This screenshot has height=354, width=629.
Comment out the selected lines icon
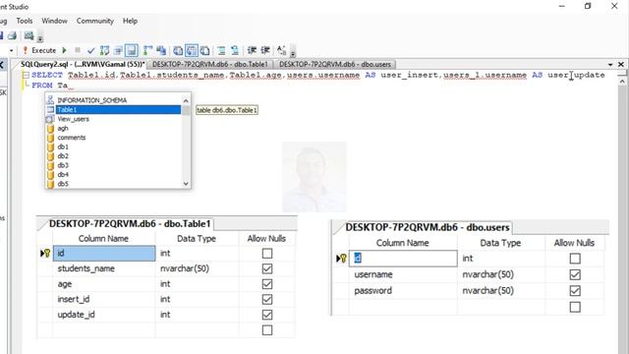pos(221,50)
